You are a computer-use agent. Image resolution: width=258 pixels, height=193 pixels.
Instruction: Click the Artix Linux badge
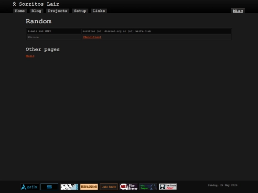30,187
